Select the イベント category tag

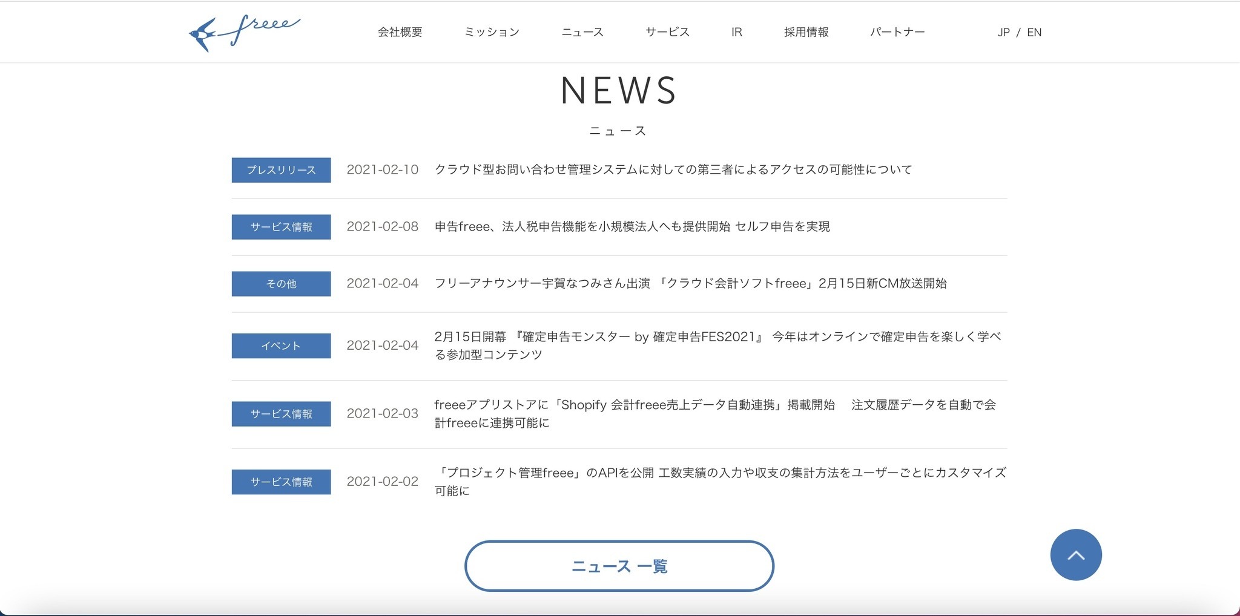tap(281, 346)
